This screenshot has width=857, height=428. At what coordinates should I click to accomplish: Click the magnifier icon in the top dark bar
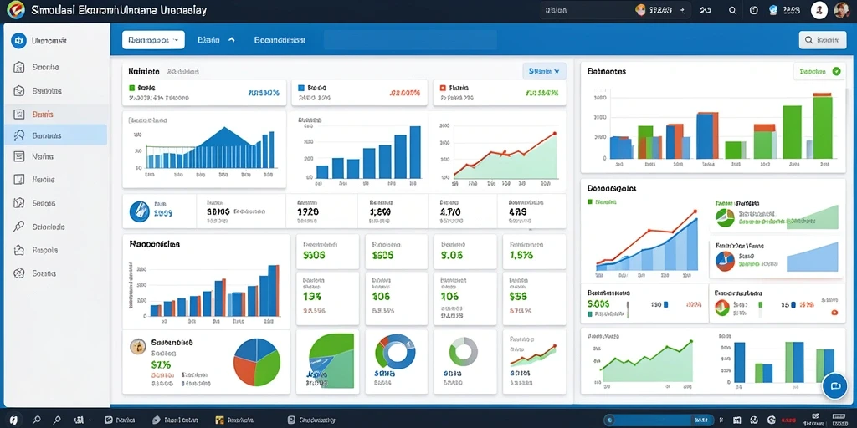tap(733, 10)
